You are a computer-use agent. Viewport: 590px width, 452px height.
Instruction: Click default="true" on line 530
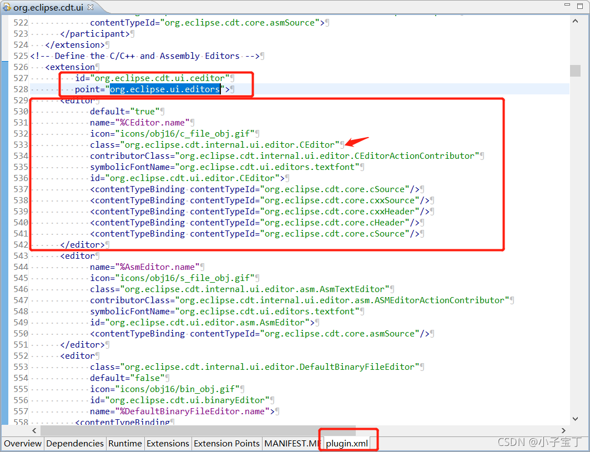click(x=124, y=112)
